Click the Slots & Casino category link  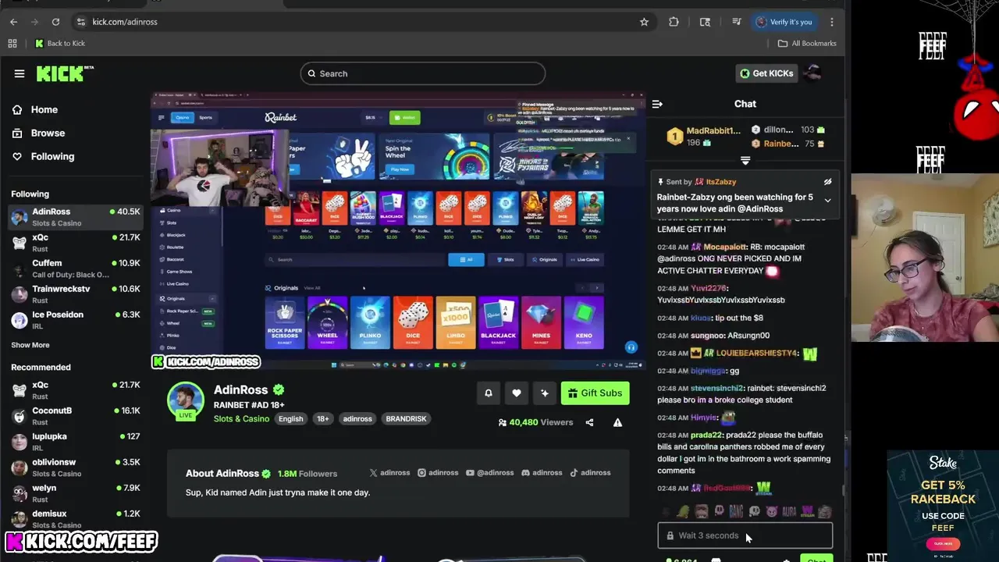[241, 419]
